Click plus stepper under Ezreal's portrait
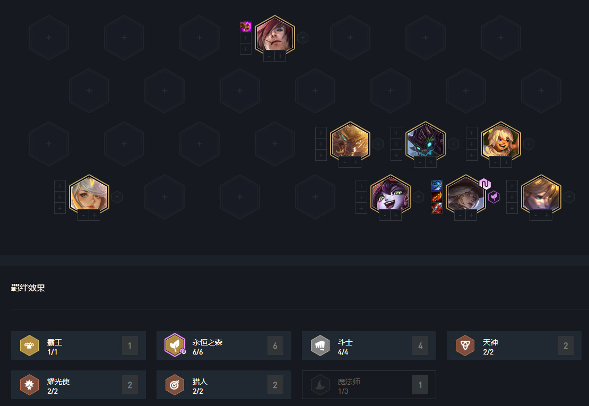The width and height of the screenshot is (589, 406). tap(547, 215)
